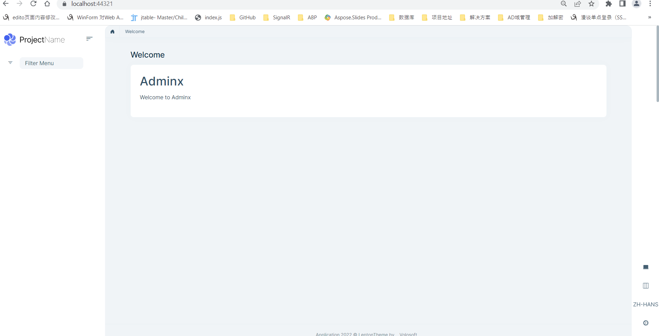Click the Adminx card title
The image size is (659, 336).
162,81
